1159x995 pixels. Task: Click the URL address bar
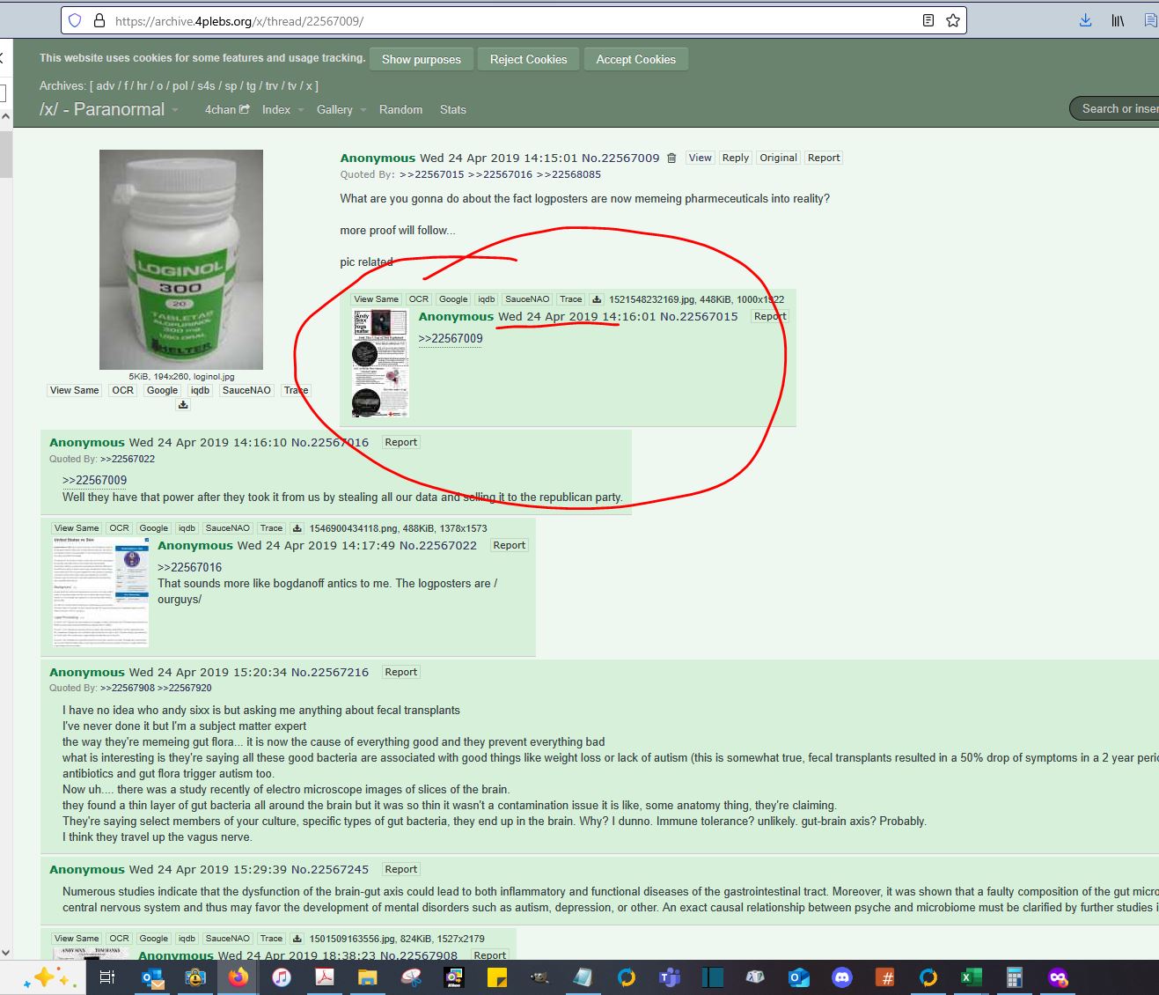point(515,20)
